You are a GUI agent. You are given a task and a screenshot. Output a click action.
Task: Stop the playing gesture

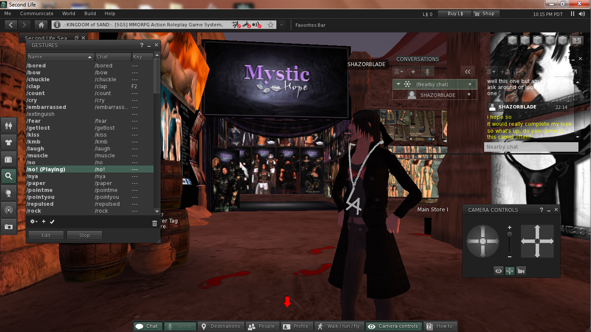(x=84, y=235)
